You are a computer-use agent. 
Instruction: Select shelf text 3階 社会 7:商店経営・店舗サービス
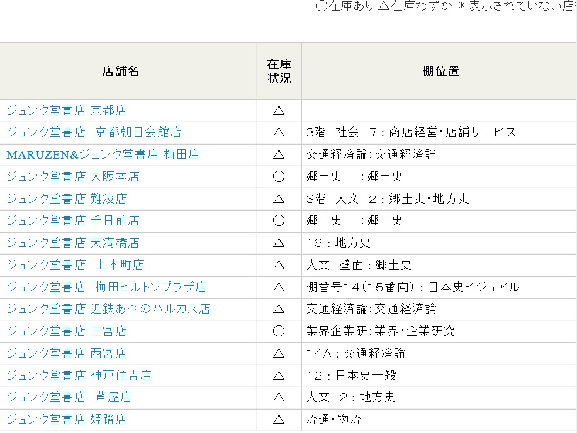(411, 132)
